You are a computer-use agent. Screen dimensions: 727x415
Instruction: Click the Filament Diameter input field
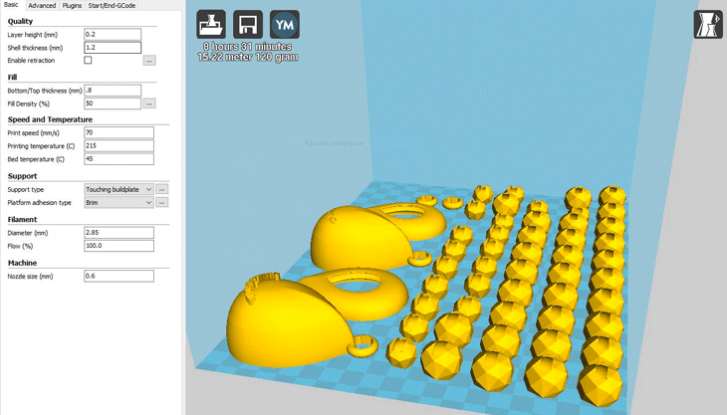click(x=119, y=233)
